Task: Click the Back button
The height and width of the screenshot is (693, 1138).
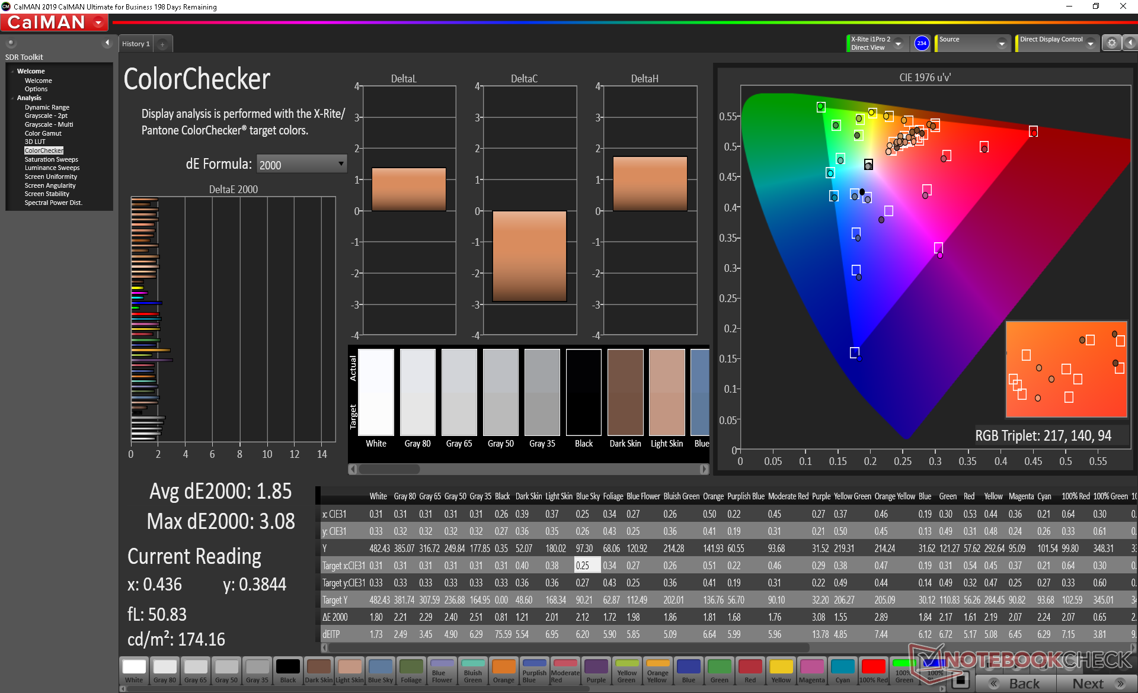Action: [x=1015, y=683]
